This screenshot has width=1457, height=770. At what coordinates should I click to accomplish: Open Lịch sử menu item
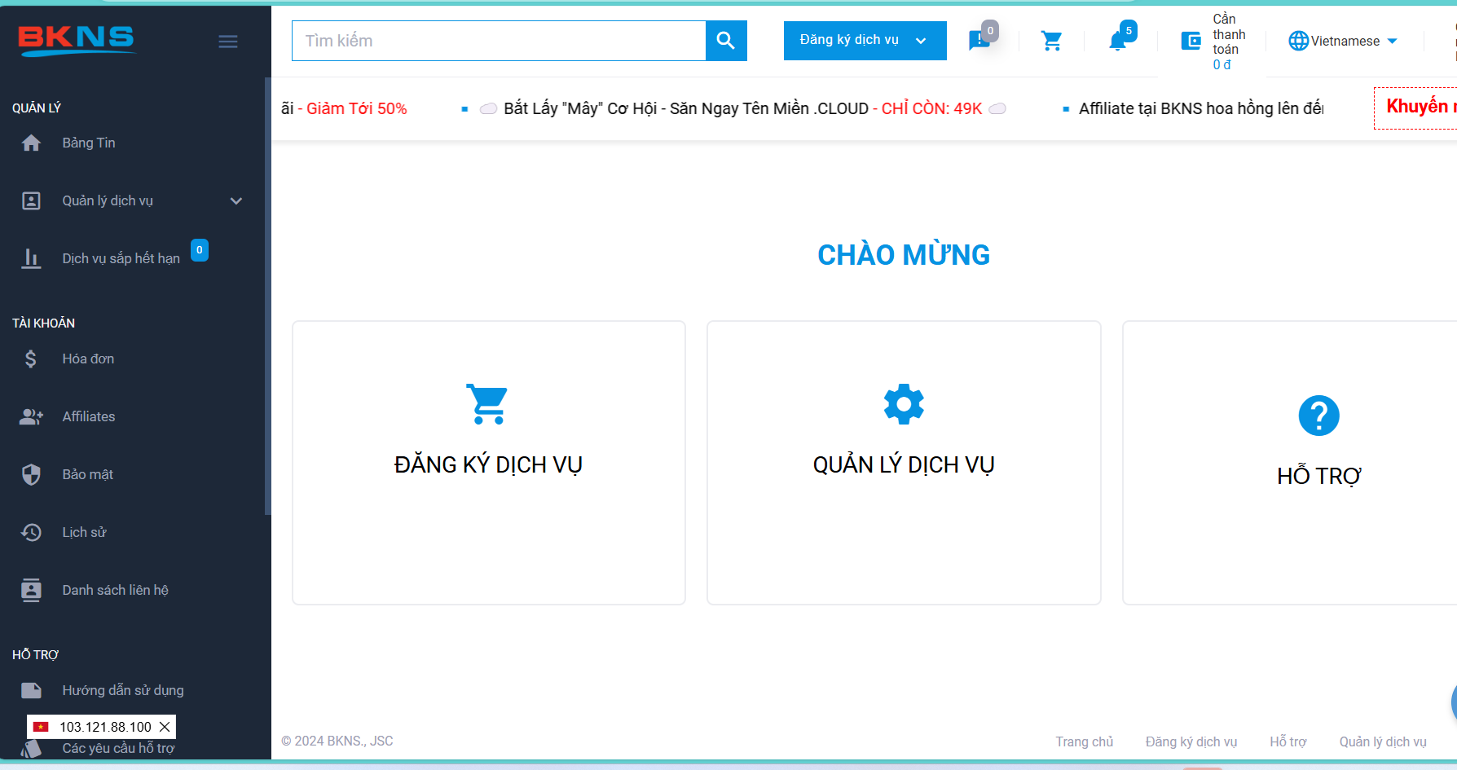85,532
